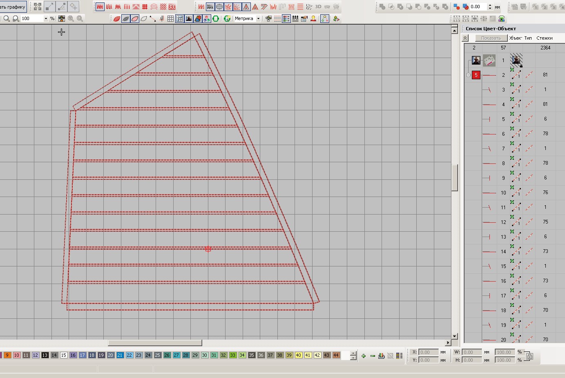The height and width of the screenshot is (378, 565).
Task: Select object row 14 in list
Action: coord(514,252)
